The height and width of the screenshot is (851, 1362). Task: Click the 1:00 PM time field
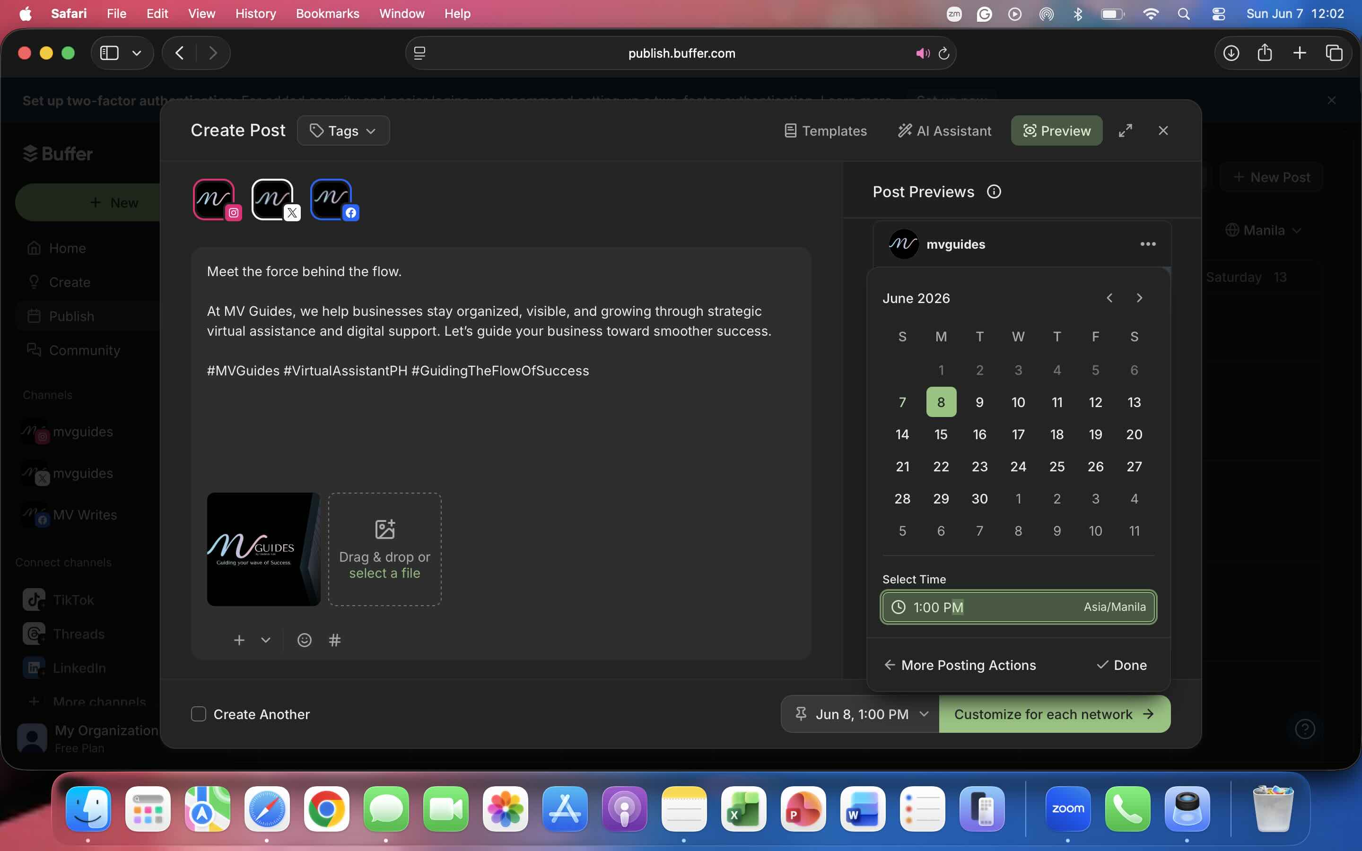click(x=1018, y=607)
